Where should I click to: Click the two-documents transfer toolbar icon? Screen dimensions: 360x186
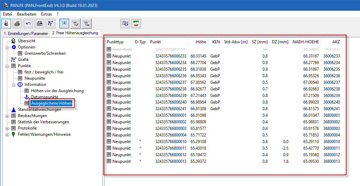tap(125, 24)
